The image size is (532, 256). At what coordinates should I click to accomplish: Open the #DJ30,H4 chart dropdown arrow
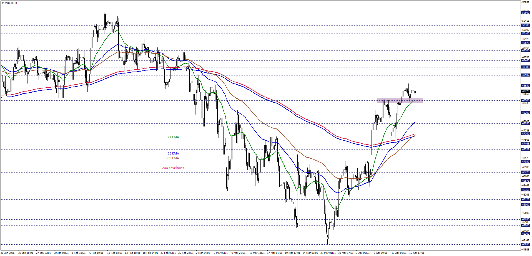coord(2,3)
